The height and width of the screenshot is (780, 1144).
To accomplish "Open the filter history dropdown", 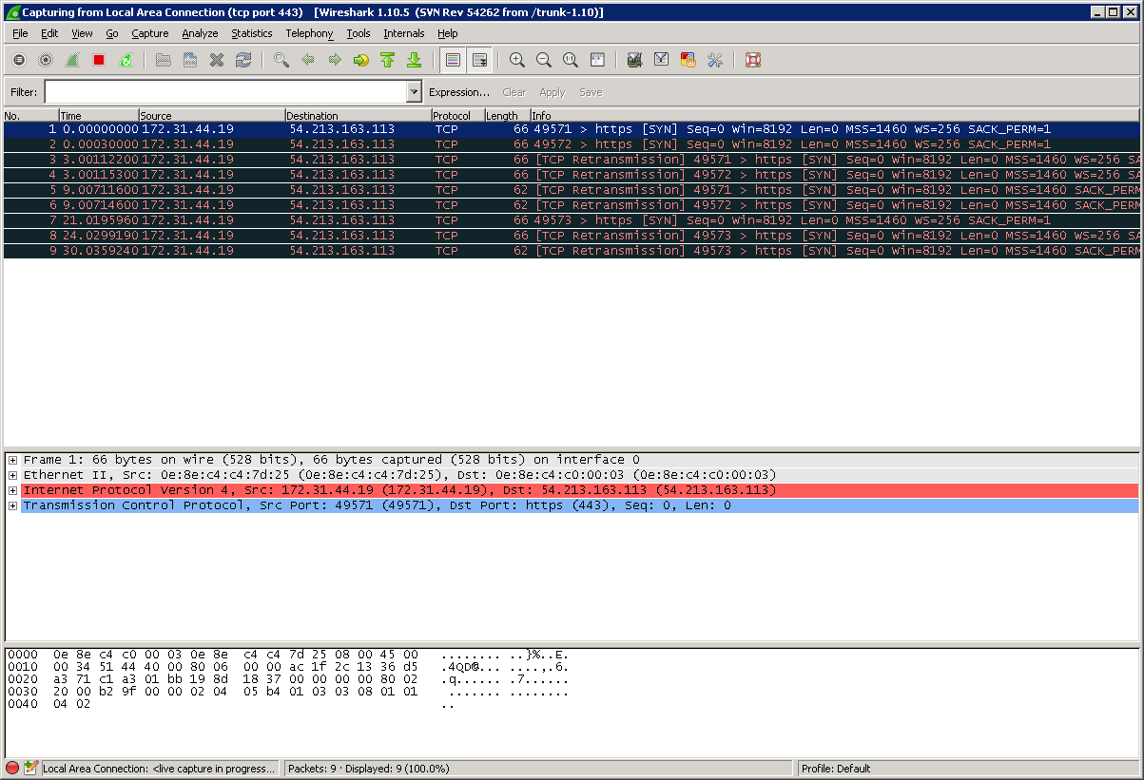I will (x=414, y=92).
